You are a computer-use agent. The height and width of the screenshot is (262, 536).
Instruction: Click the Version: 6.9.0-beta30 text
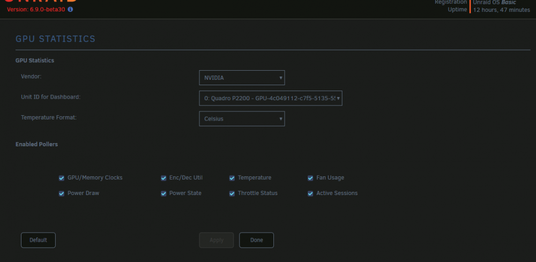[x=36, y=10]
